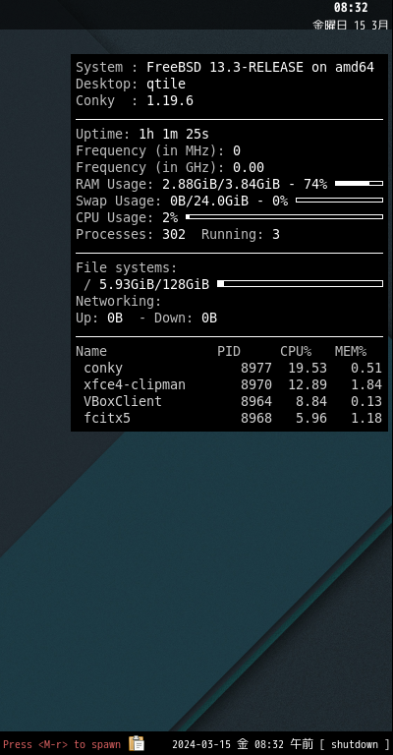This screenshot has width=393, height=755.
Task: Click the 12.89 CPU value for xfce4-clipman
Action: coord(308,384)
